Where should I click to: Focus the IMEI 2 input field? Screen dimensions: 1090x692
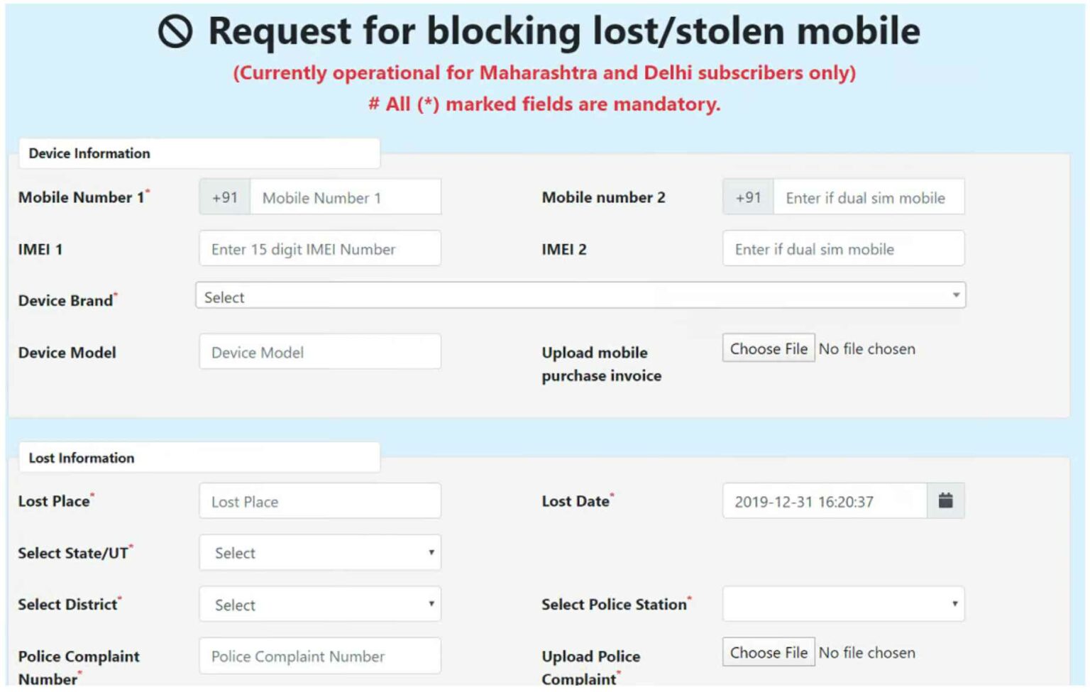click(x=843, y=249)
